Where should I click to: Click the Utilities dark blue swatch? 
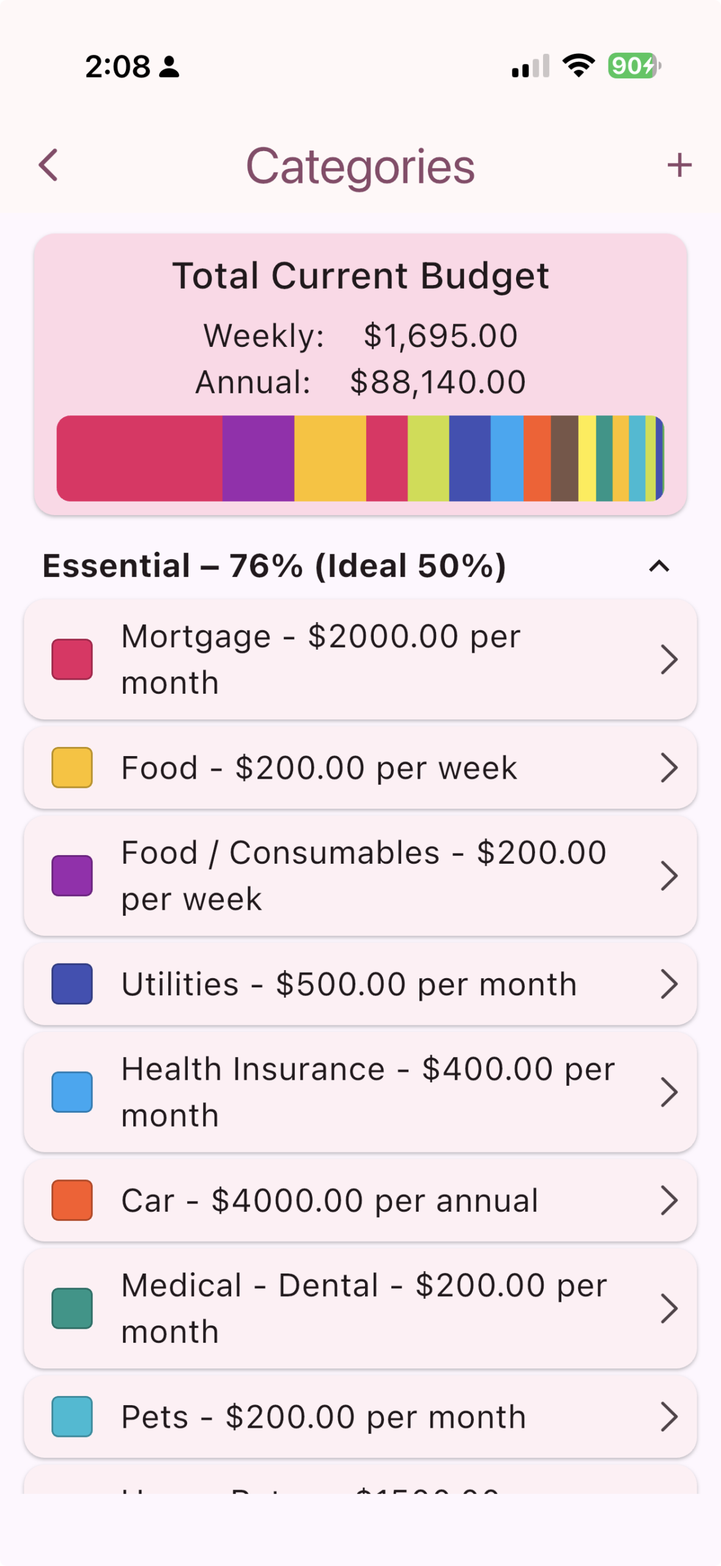(x=72, y=984)
